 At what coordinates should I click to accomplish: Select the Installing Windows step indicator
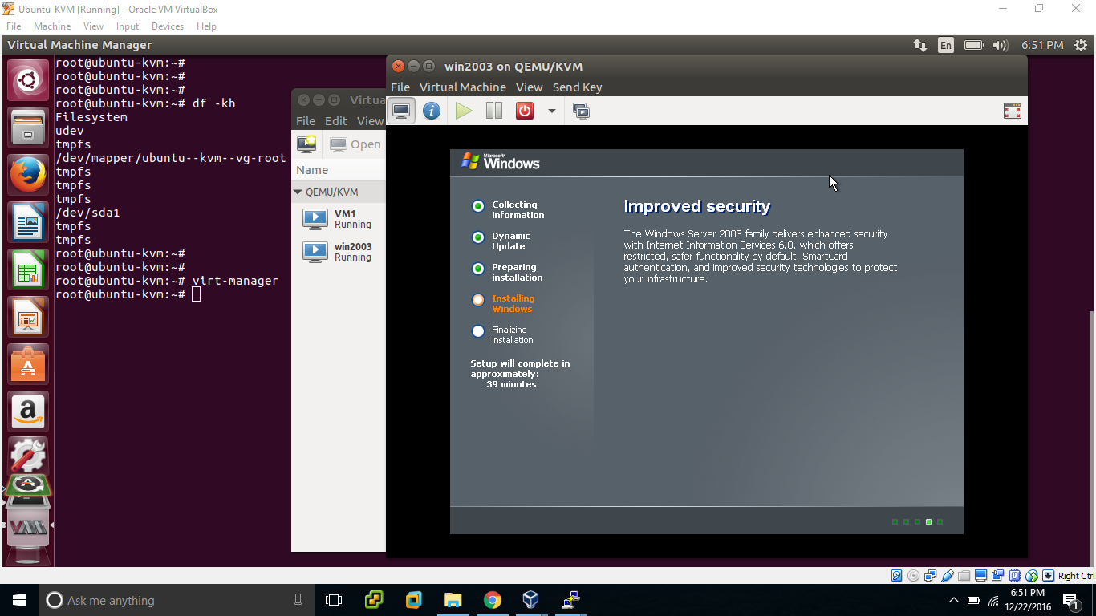[x=478, y=298]
